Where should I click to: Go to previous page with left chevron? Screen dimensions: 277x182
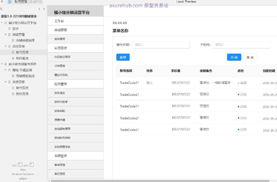39,9
